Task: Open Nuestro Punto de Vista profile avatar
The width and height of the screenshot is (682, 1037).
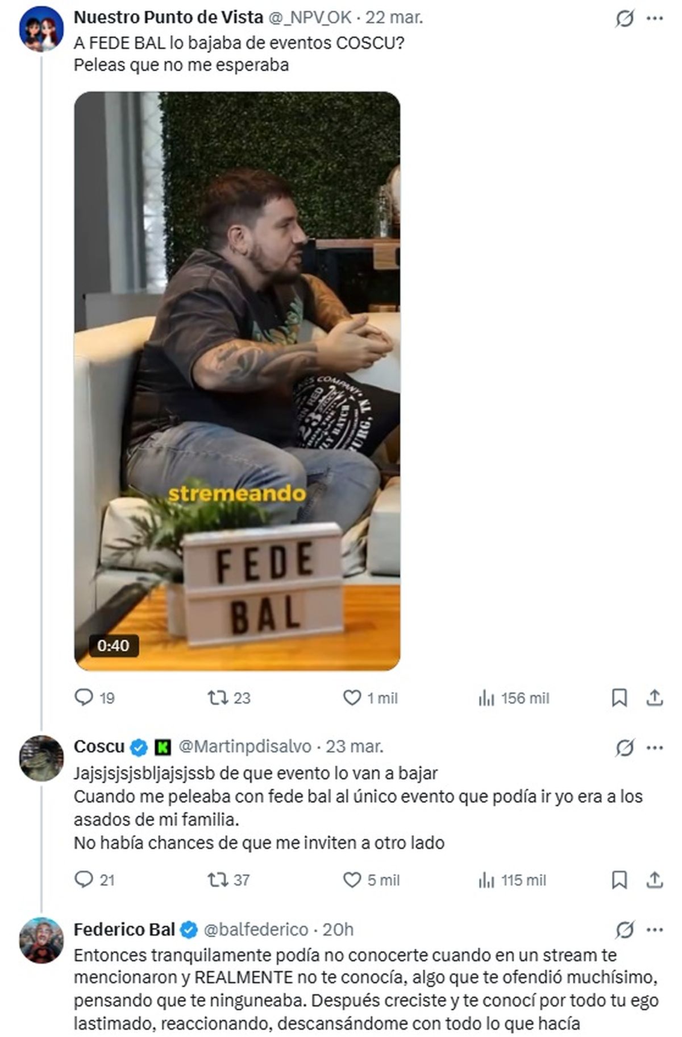Action: [41, 29]
